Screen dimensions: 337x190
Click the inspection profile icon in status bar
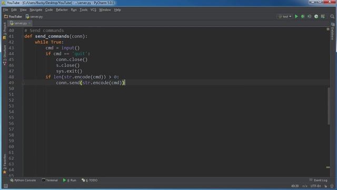[332, 186]
